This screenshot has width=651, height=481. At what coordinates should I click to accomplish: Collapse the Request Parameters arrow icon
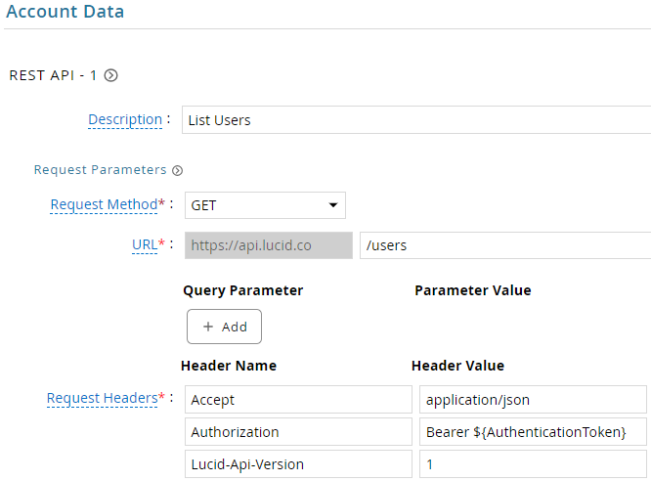click(177, 170)
